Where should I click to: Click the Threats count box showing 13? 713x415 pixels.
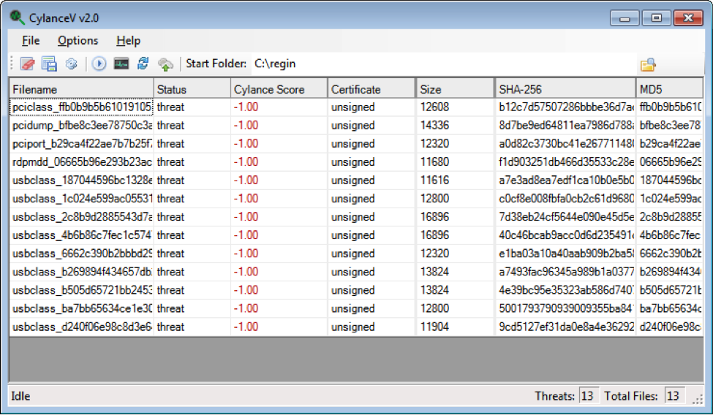589,396
